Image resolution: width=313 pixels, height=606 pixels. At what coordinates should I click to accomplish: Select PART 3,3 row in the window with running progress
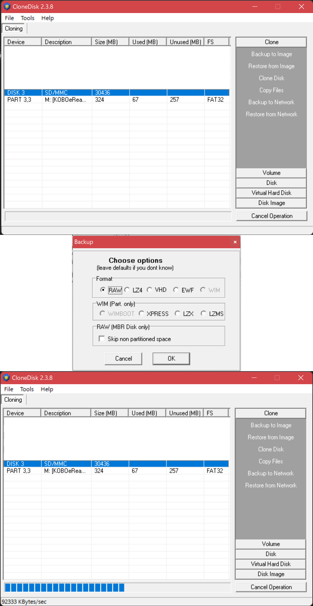point(116,471)
